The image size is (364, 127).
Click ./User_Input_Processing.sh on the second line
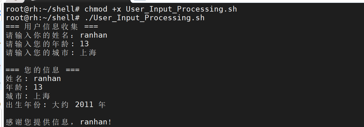click(144, 18)
